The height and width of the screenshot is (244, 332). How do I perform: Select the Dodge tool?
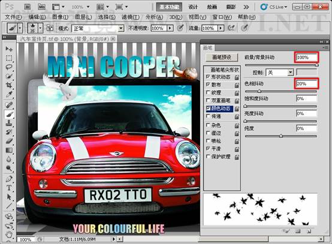9,168
